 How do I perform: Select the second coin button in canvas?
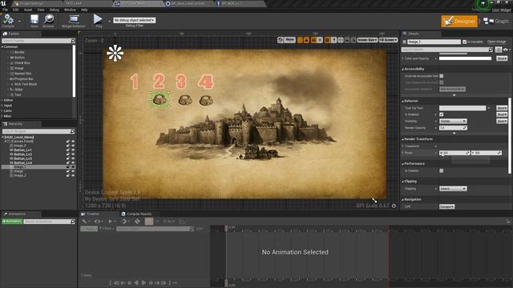pos(185,100)
